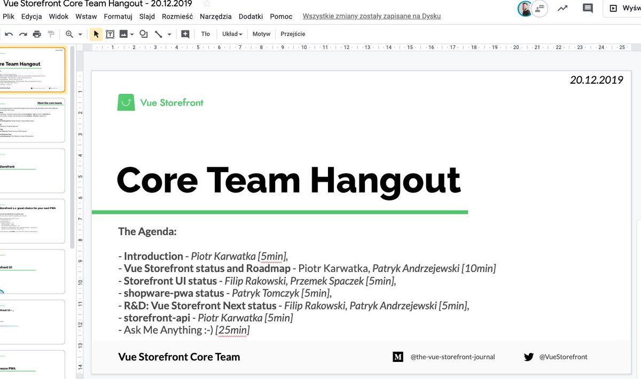The width and height of the screenshot is (641, 379).
Task: Select the sixth slide thumbnail
Action: click(32, 322)
